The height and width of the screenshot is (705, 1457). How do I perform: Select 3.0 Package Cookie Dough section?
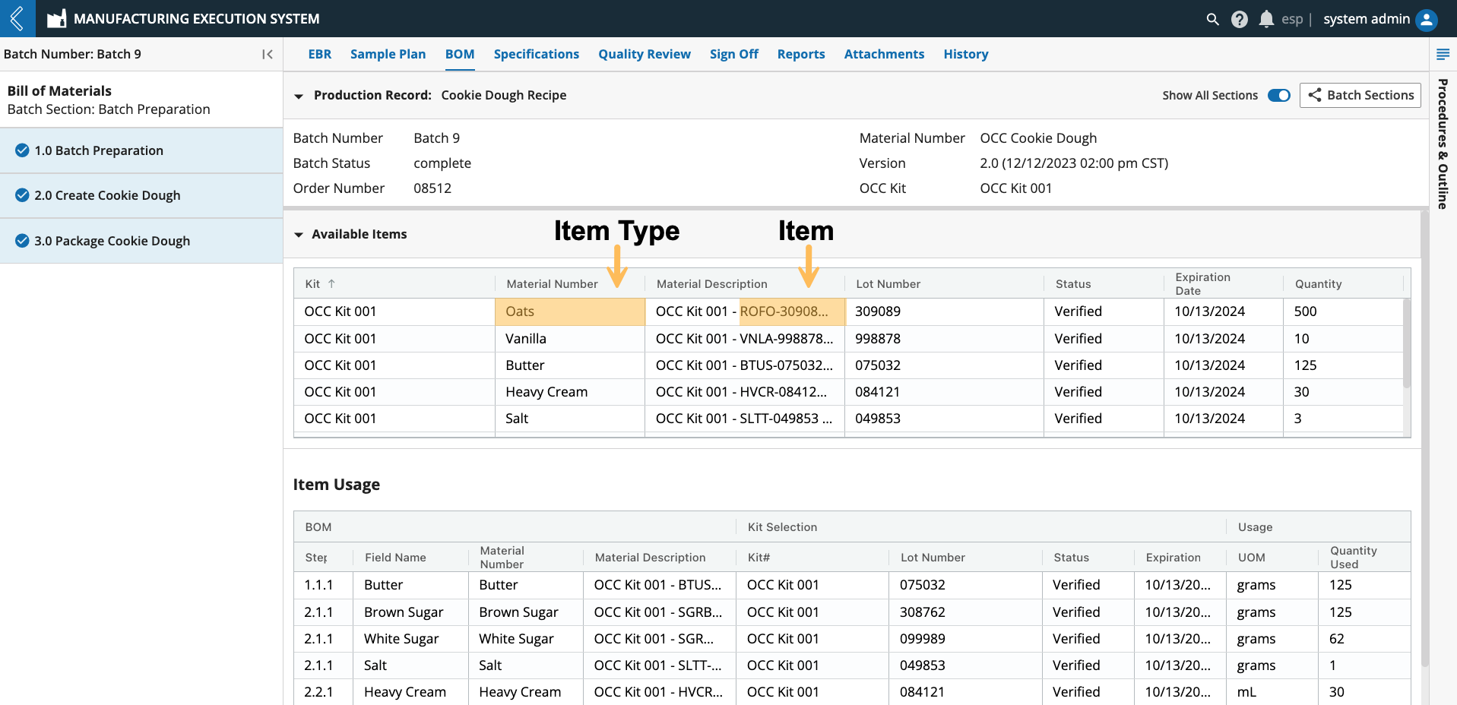[x=141, y=241]
